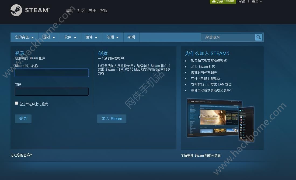Click the blue 登录 sign-in button
Image resolution: width=296 pixels, height=180 pixels.
[23, 119]
